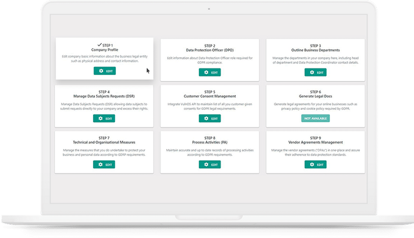The width and height of the screenshot is (414, 238).
Task: Click the STEP 2 label
Action: pyautogui.click(x=210, y=46)
